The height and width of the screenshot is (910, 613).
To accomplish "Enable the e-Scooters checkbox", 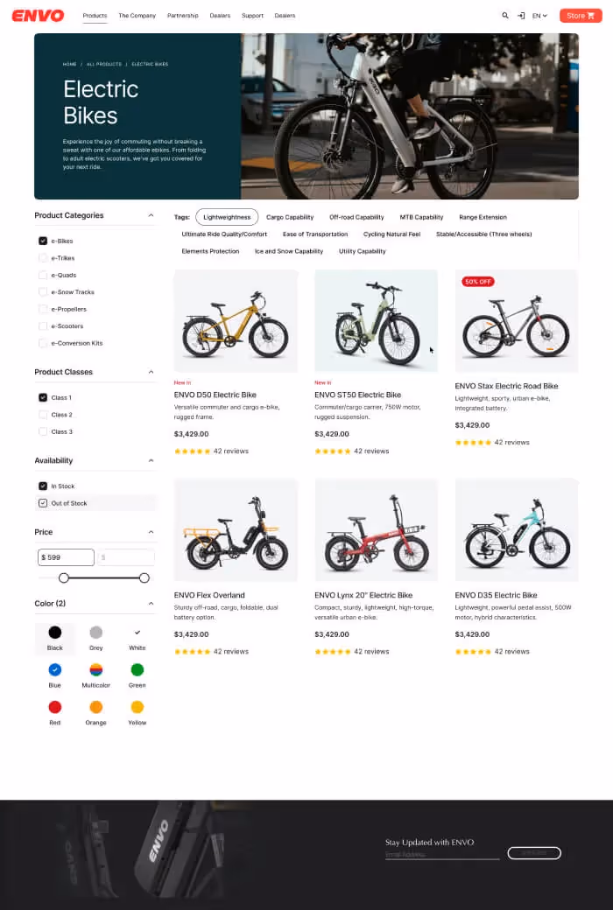I will click(x=43, y=326).
